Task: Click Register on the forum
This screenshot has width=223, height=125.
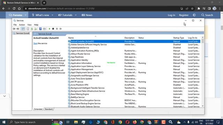Action: coord(184,15)
